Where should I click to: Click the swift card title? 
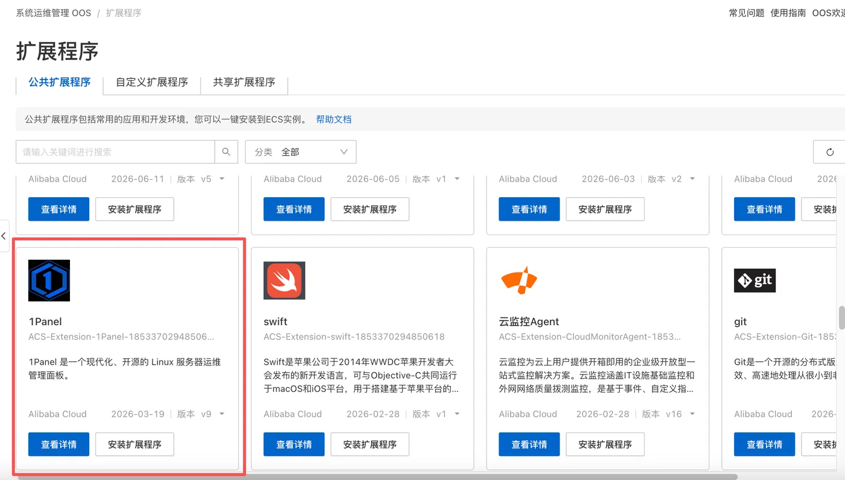coord(275,321)
